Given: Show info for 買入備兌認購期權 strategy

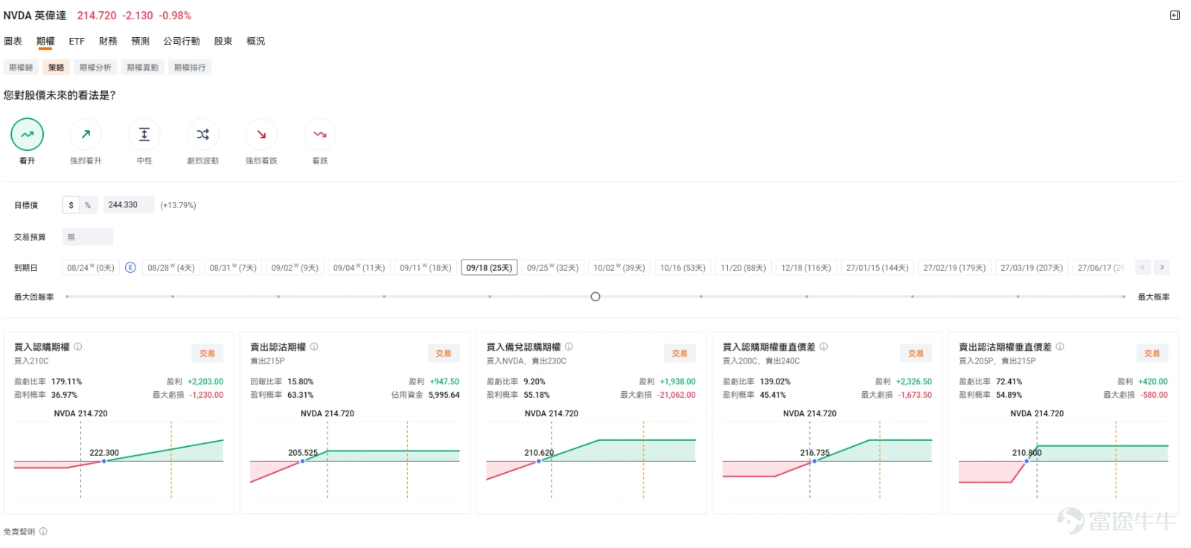Looking at the screenshot, I should (x=569, y=346).
